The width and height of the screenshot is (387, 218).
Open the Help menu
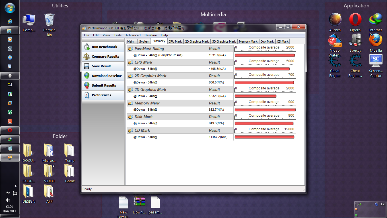(x=164, y=35)
